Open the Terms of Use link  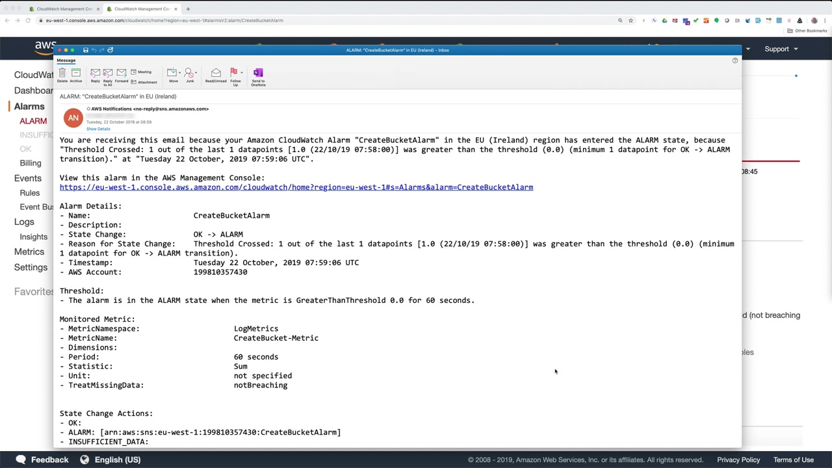(x=794, y=460)
